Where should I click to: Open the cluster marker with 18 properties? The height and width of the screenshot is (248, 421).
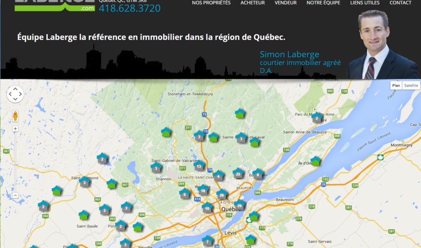[x=203, y=190]
